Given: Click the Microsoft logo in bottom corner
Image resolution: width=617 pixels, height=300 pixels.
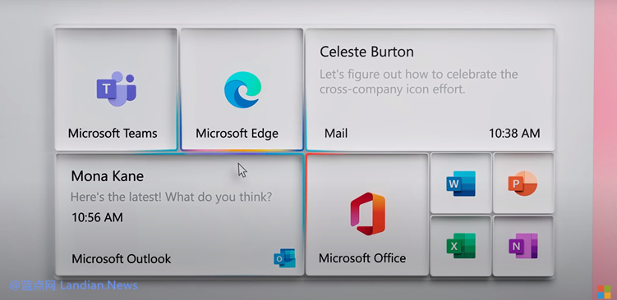Looking at the screenshot, I should (604, 292).
